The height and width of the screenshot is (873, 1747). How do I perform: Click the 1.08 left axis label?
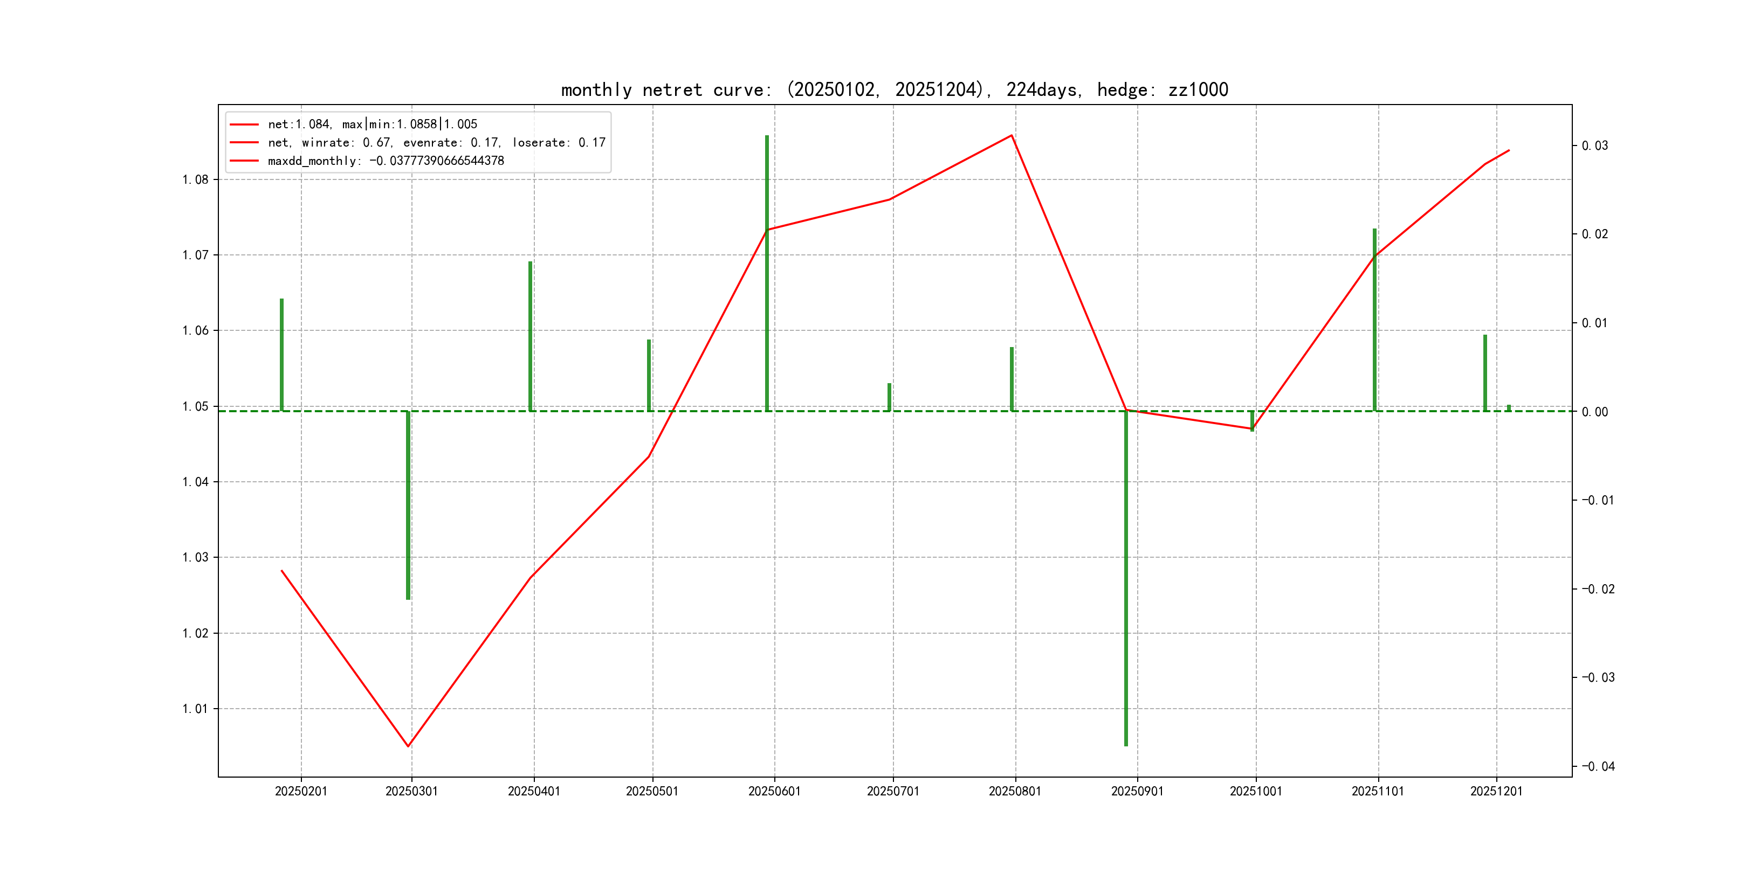point(195,179)
